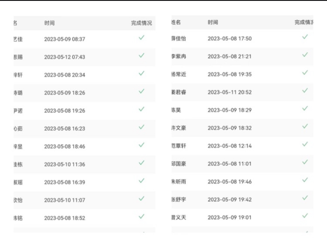Click the time 2023-05-11 20:52
Image resolution: width=327 pixels, height=245 pixels.
230,92
